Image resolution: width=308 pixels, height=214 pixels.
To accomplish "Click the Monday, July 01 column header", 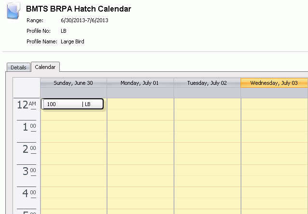I will coord(140,83).
